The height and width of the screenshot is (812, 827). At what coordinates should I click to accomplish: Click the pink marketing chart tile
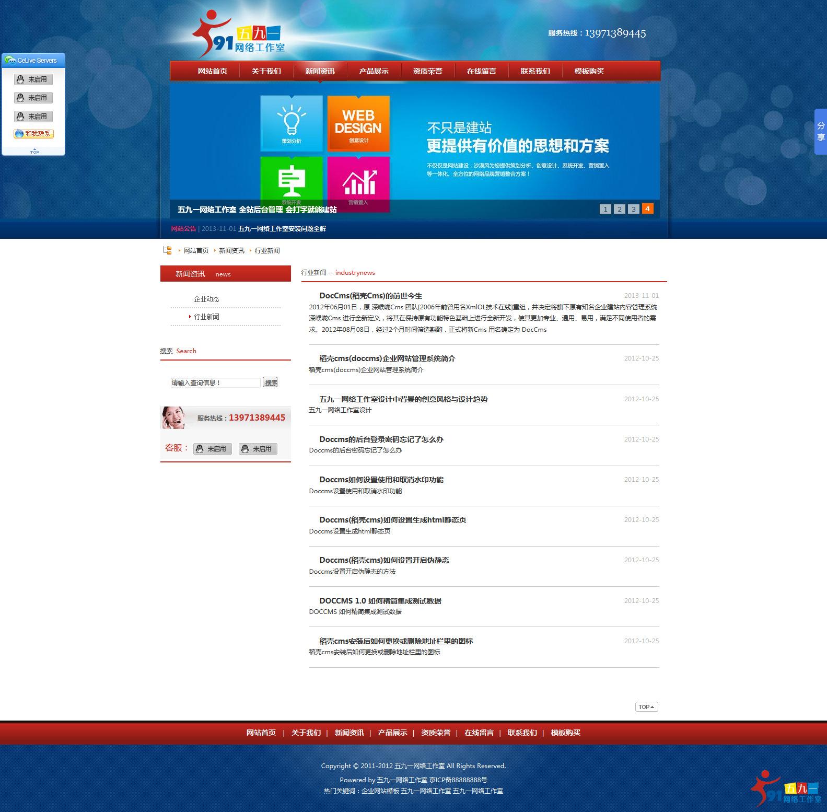pyautogui.click(x=358, y=181)
